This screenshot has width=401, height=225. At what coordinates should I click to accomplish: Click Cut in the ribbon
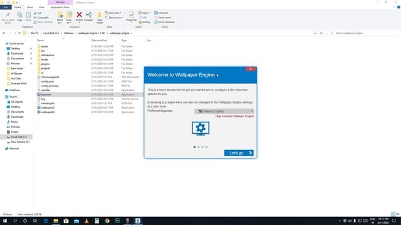[x=38, y=12]
